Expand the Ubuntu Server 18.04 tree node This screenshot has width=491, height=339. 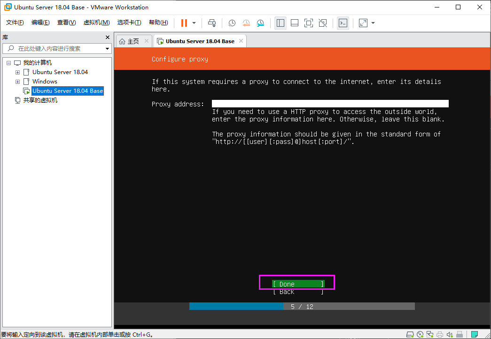pyautogui.click(x=17, y=72)
